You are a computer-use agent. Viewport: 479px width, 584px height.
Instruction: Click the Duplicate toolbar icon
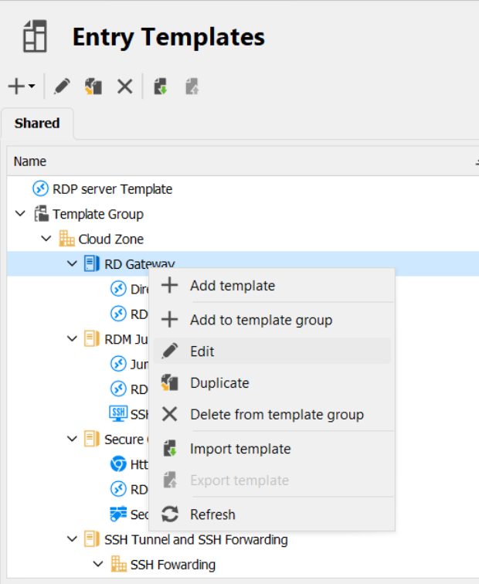click(93, 87)
